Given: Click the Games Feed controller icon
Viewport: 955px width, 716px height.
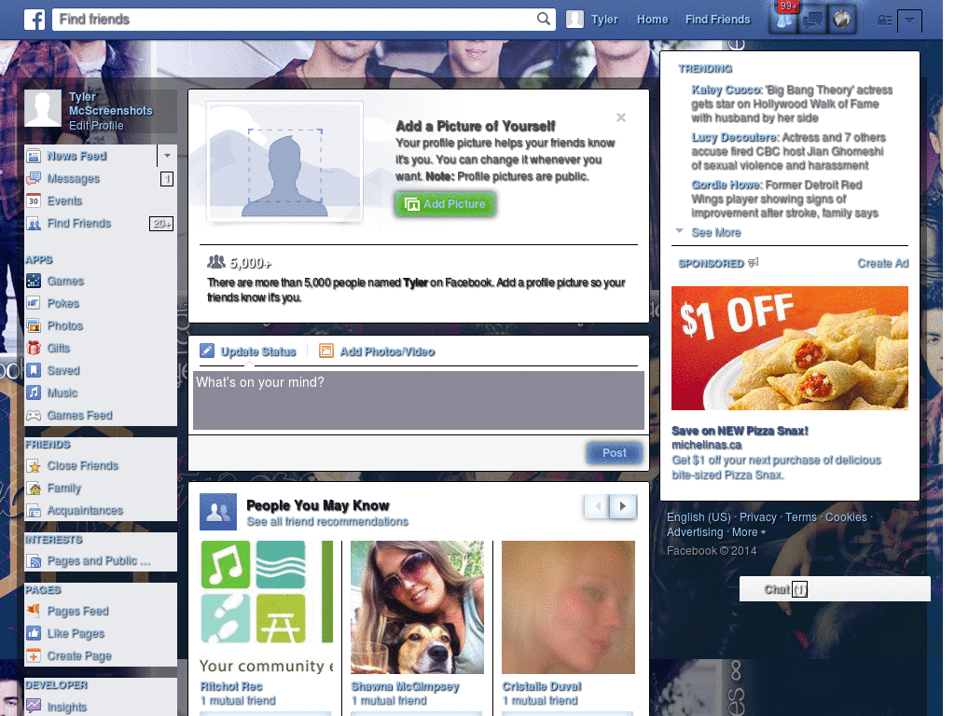Looking at the screenshot, I should pos(34,415).
